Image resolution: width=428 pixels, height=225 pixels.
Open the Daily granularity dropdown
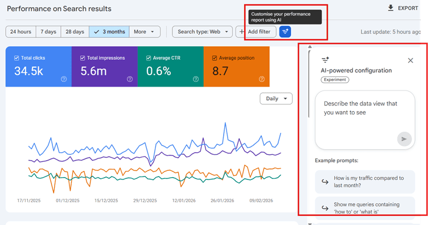[276, 99]
